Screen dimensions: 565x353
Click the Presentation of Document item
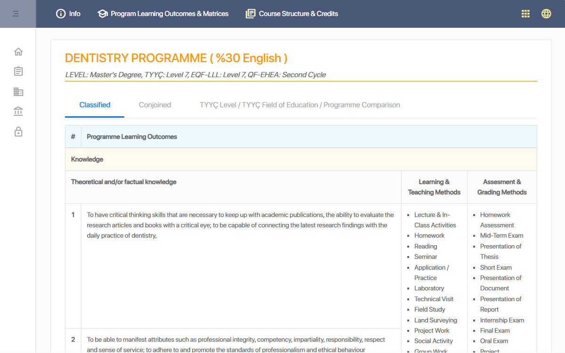tap(501, 283)
